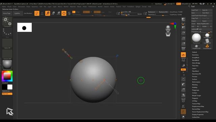Open the Brush menu
This screenshot has height=122, width=216.
[x=9, y=7]
